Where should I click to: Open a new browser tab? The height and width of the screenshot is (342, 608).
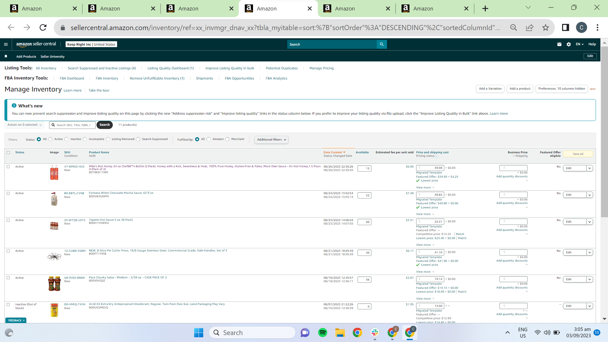(x=485, y=9)
